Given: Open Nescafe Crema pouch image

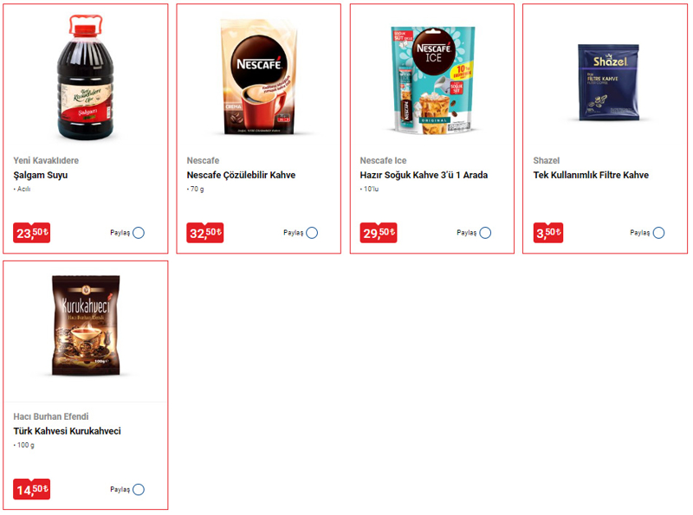Looking at the screenshot, I should point(259,76).
